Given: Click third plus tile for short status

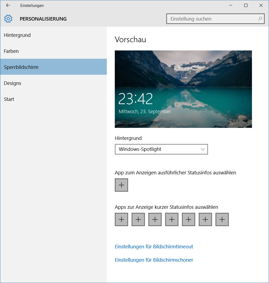Looking at the screenshot, I should 155,219.
